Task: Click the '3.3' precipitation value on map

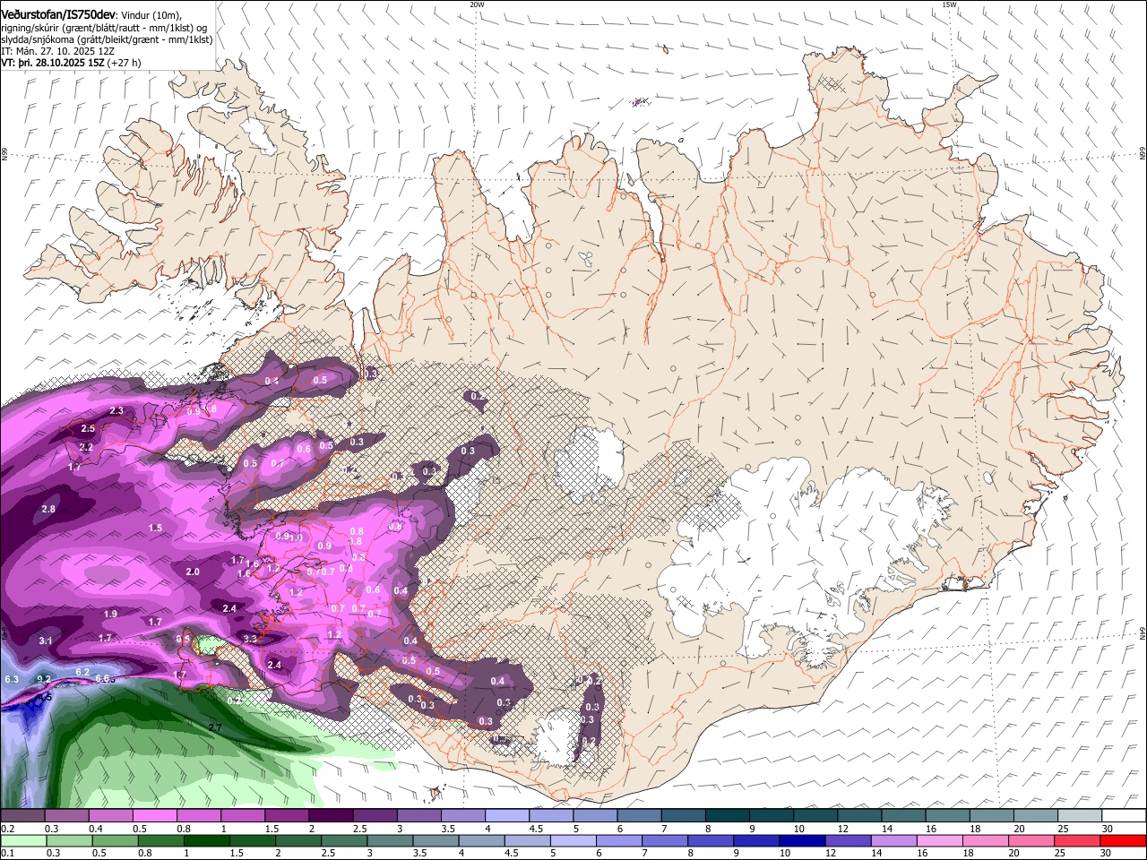Action: click(x=250, y=639)
